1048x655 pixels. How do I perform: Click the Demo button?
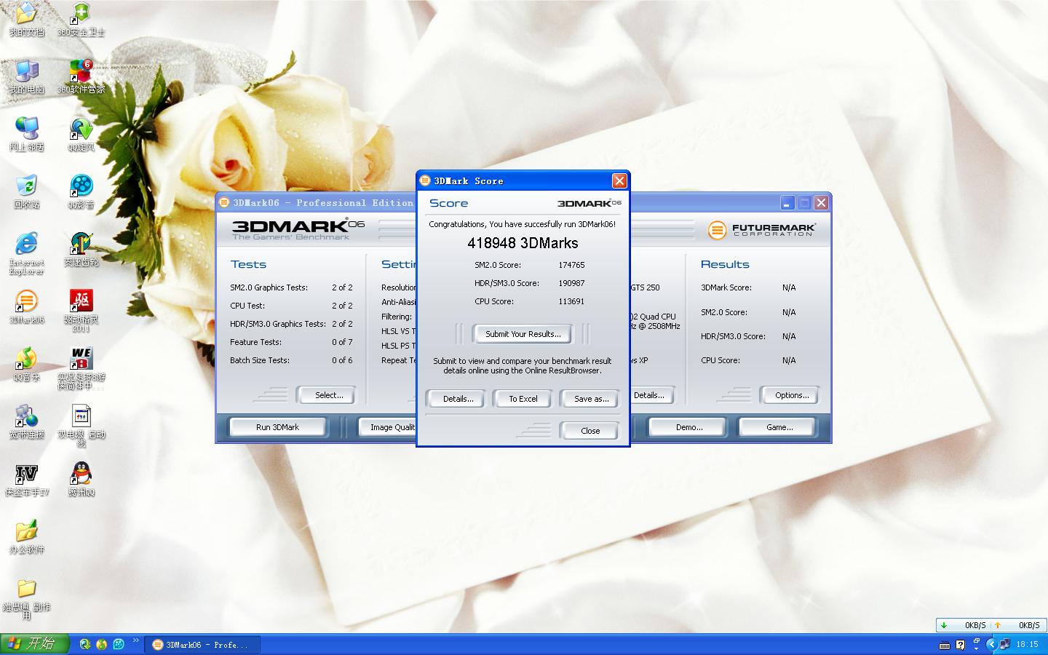point(688,427)
